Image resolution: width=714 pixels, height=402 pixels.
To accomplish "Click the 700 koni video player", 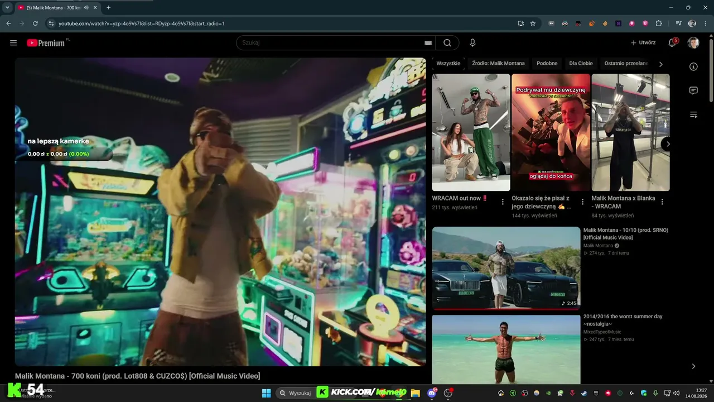I will [220, 212].
